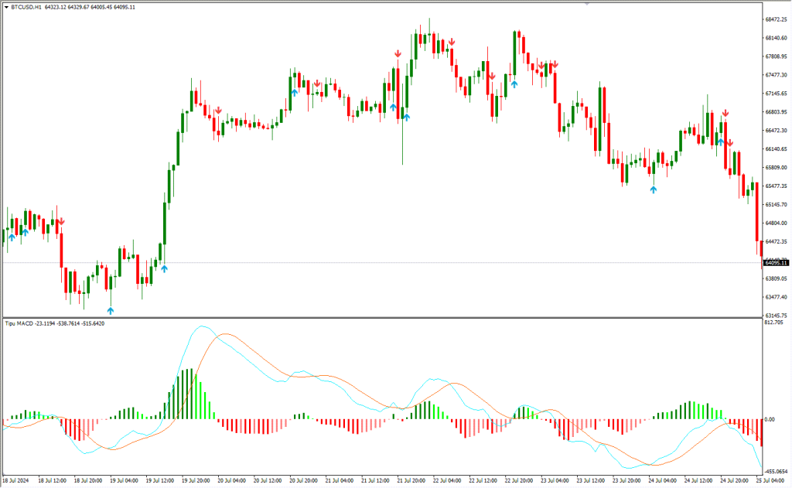
Task: Select the blue buy arrow below the lowest candle
Action: pyautogui.click(x=110, y=309)
